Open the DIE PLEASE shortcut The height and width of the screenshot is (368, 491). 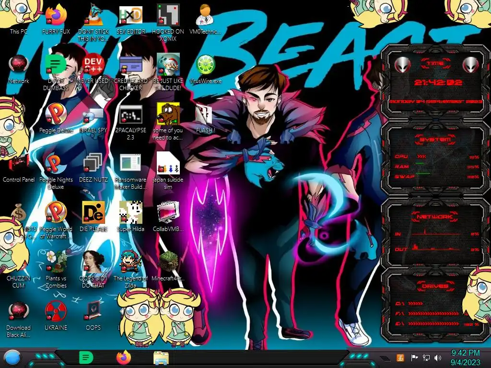(x=93, y=217)
